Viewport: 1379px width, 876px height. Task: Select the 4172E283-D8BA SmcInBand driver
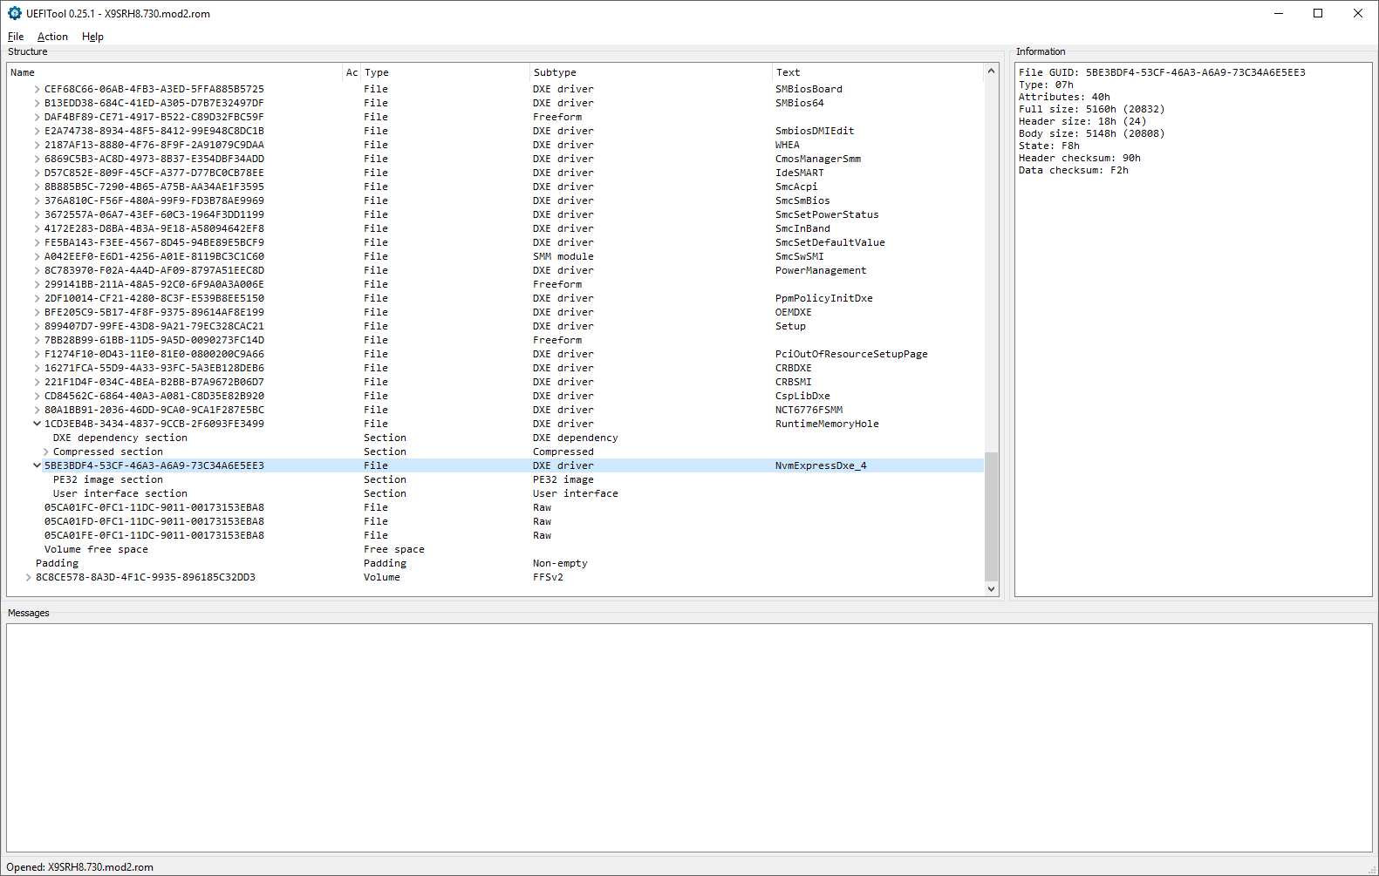click(x=495, y=228)
